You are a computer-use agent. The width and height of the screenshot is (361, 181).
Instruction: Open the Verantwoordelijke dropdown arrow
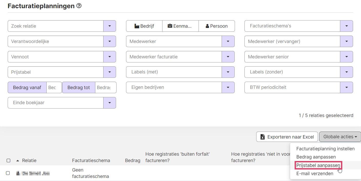[110, 41]
